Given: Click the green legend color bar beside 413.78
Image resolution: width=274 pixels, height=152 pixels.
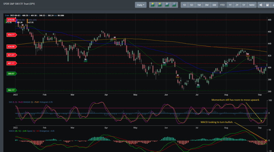Looking at the screenshot, I should (x=5, y=21).
